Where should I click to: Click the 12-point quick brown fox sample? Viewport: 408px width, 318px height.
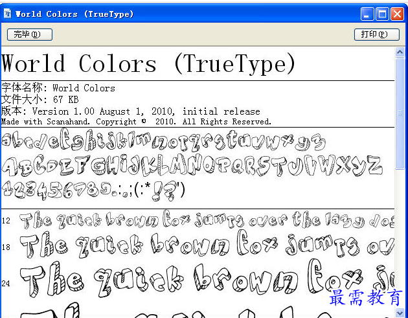[x=207, y=220]
